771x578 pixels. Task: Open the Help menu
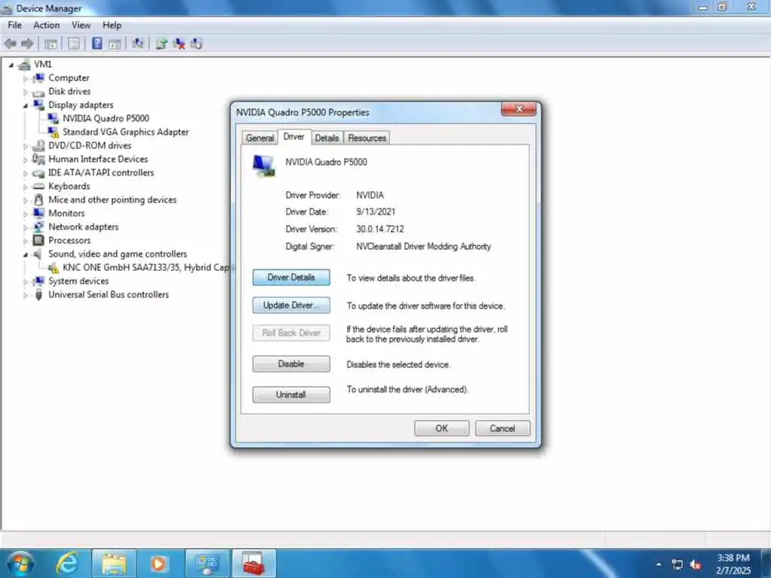pyautogui.click(x=111, y=25)
